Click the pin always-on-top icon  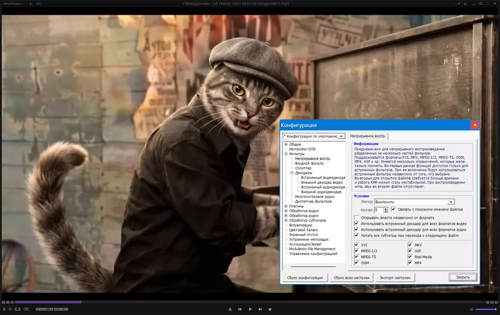click(x=458, y=4)
